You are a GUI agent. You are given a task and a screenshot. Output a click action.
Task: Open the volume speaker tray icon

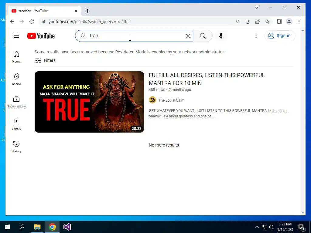272,227
